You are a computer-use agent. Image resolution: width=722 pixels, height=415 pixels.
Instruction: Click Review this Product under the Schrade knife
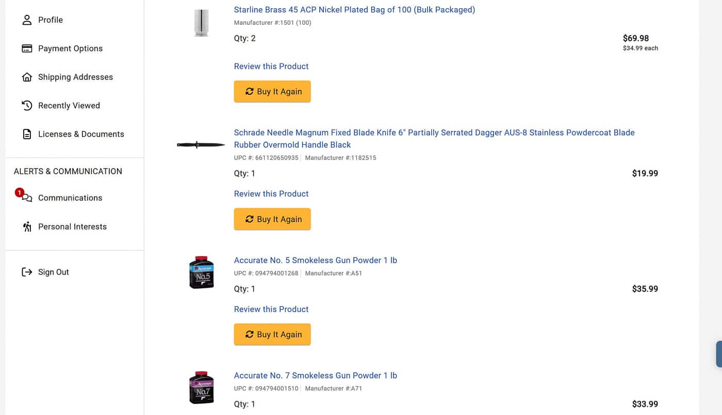pyautogui.click(x=271, y=194)
